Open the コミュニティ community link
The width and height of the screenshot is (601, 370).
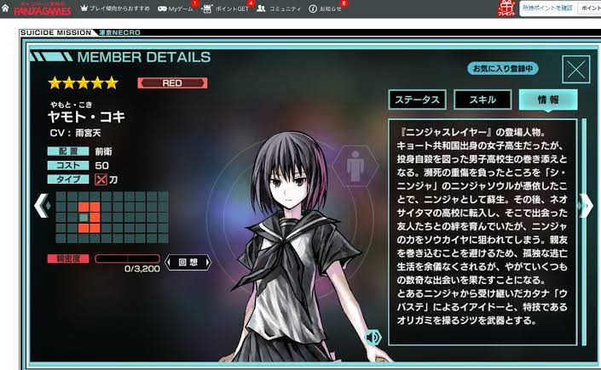[x=279, y=8]
